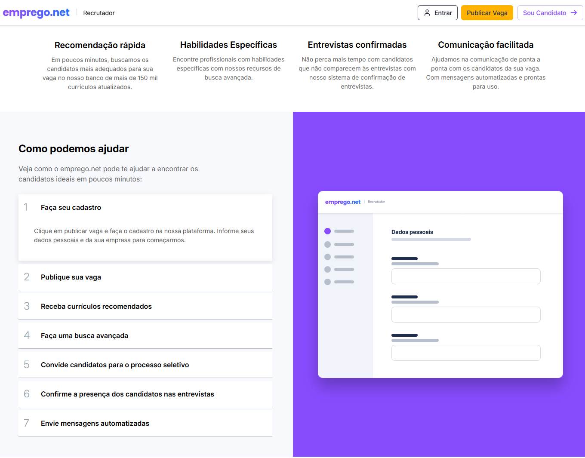Click the Comunicação facilitada heading

point(486,45)
